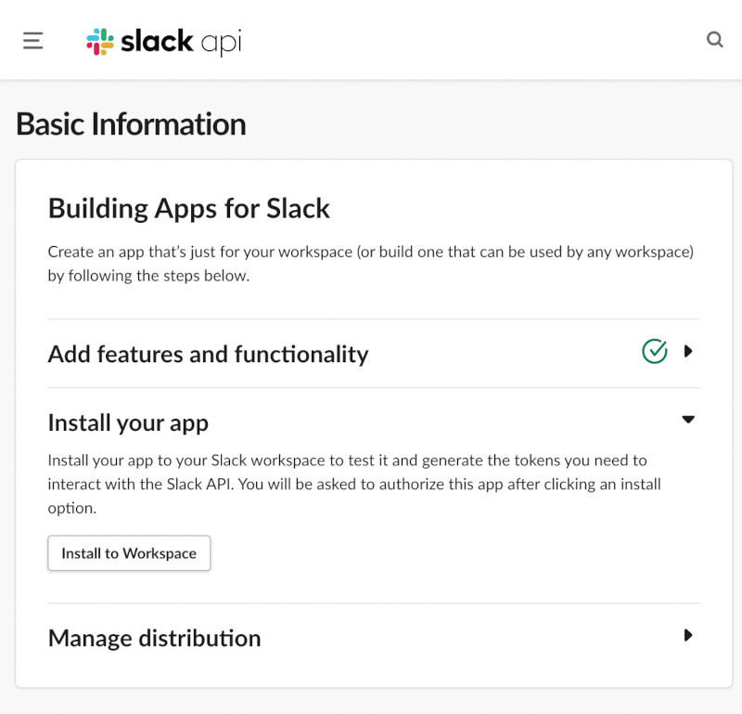
Task: Collapse the Install your app arrow
Action: coord(688,420)
